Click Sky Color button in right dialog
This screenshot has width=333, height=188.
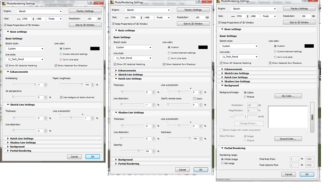tap(288, 96)
